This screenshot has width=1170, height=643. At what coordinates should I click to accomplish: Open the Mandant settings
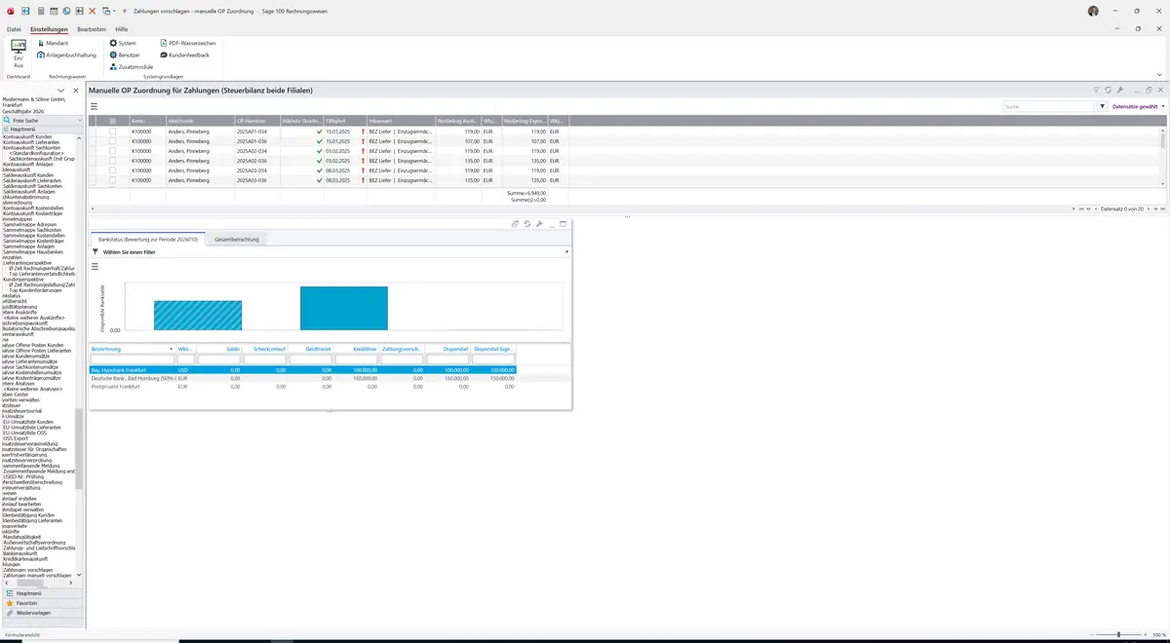[x=53, y=44]
